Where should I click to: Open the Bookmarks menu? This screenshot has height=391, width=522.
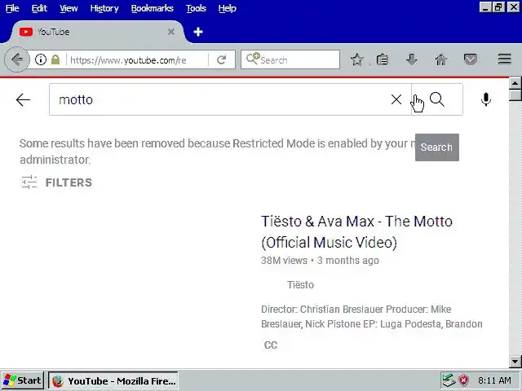(153, 8)
